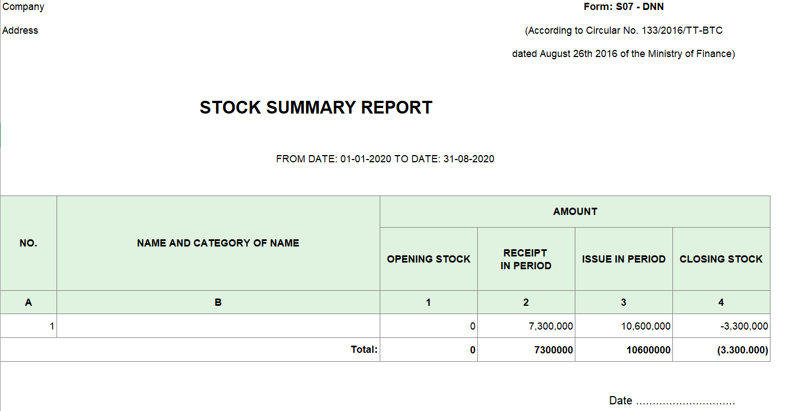Select the Address label cell
This screenshot has width=791, height=411.
click(x=21, y=30)
